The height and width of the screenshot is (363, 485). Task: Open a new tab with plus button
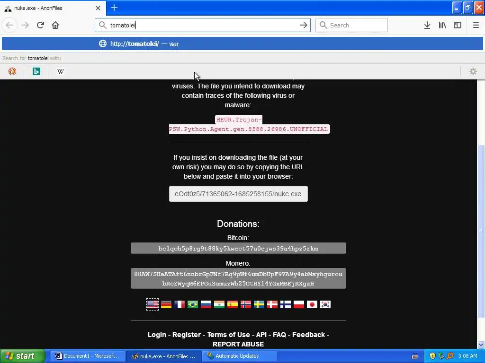(x=114, y=8)
